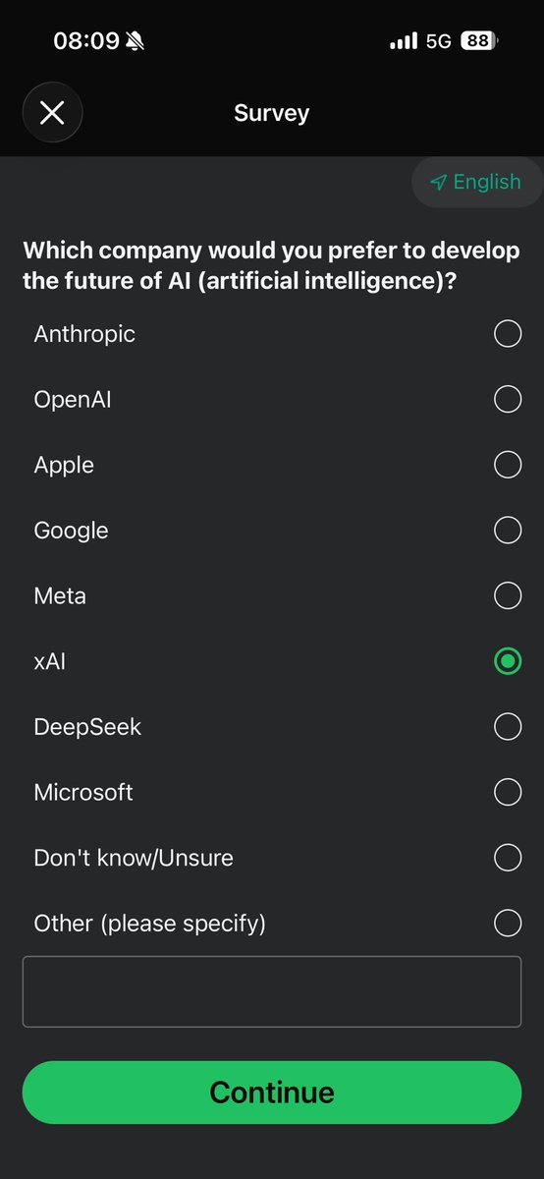The height and width of the screenshot is (1179, 544).
Task: Pick the Google radio button
Action: tap(508, 531)
